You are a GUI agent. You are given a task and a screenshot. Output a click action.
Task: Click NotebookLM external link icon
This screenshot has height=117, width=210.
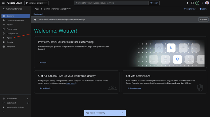pos(27,98)
